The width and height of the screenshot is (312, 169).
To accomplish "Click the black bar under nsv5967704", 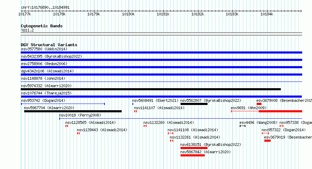I will (73, 111).
